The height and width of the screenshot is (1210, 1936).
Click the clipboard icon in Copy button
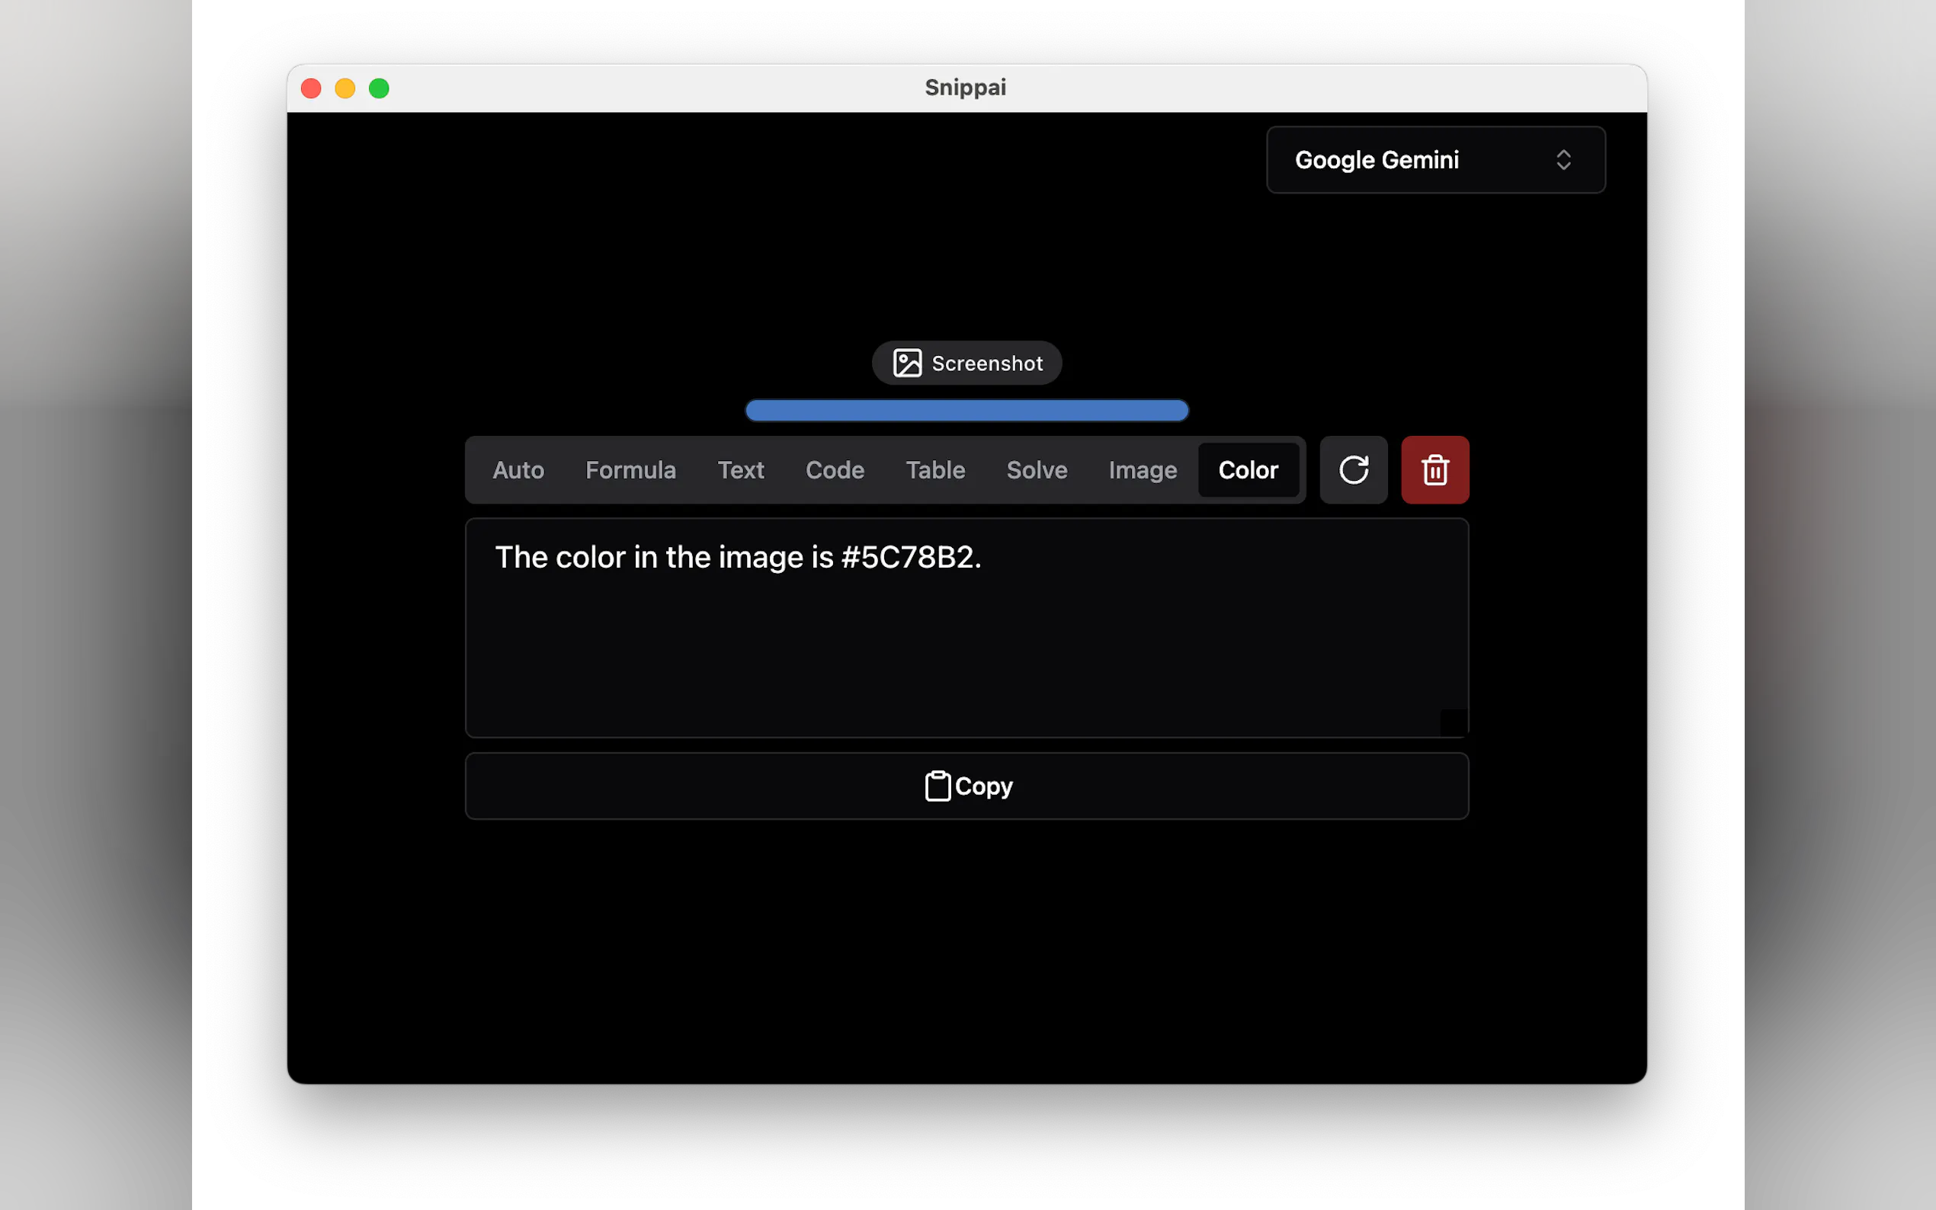[x=938, y=786]
